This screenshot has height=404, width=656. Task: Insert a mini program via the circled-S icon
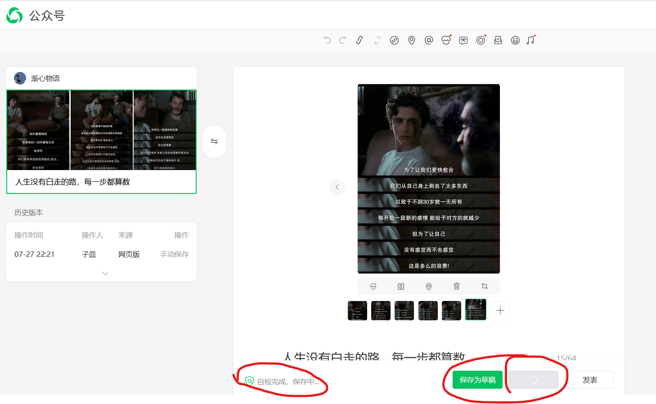click(394, 40)
